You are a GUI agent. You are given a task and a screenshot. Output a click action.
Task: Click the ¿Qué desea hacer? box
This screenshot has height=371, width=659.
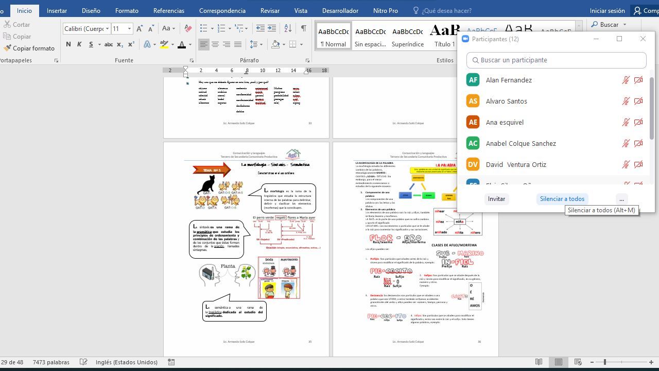443,10
